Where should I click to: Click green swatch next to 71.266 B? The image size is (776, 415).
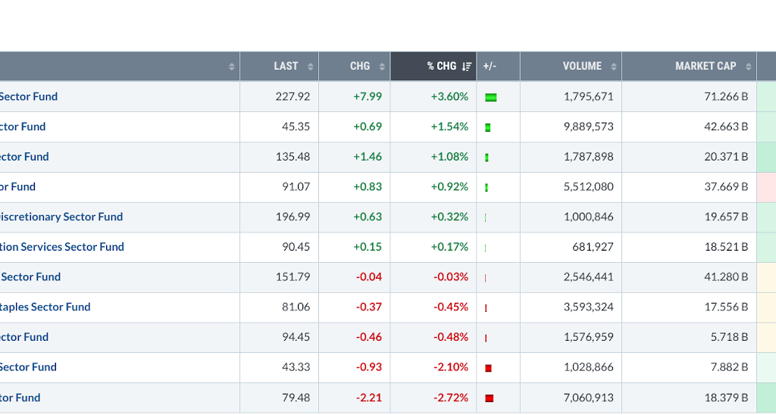[767, 96]
